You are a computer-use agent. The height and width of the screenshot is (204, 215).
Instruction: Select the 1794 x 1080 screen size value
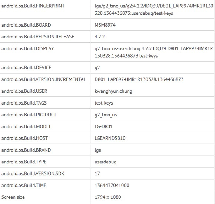tap(108, 197)
